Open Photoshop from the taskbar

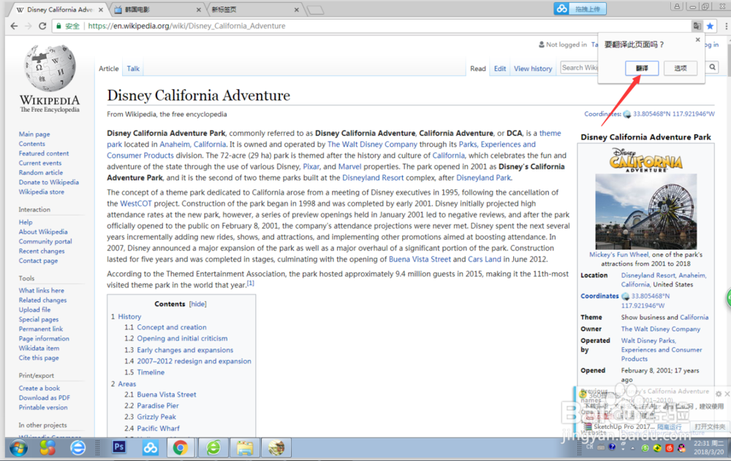pos(119,447)
